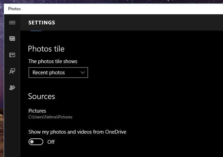Open the Recent photos dropdown
The image size is (223, 157).
click(58, 73)
